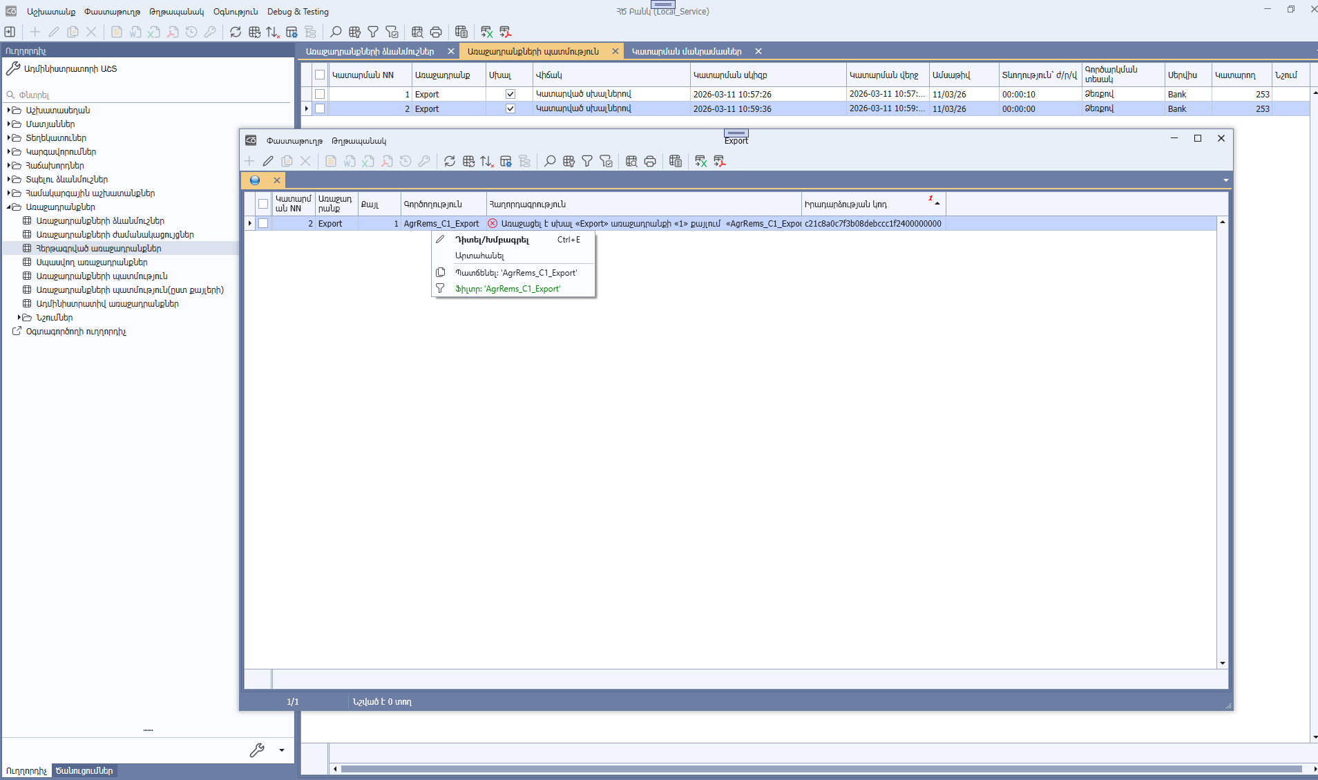Switch to the Կատարման մանրամասներ tab
This screenshot has width=1318, height=780.
(x=687, y=50)
